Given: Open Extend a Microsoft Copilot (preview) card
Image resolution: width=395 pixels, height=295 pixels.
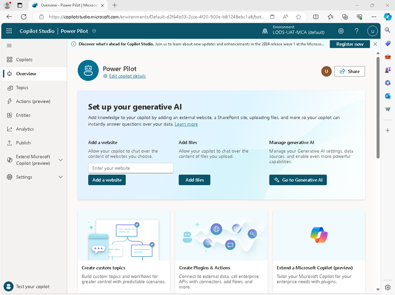Looking at the screenshot, I should pos(319,252).
